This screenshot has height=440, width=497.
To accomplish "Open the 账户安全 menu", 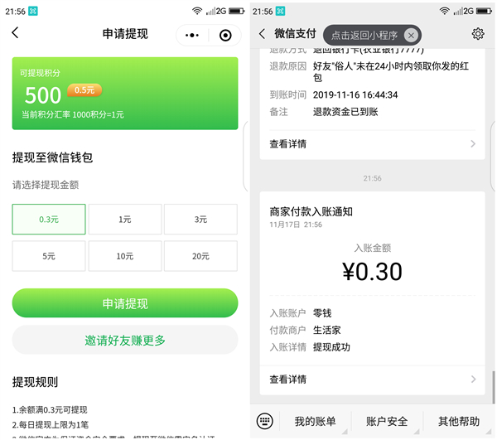I will pos(387,422).
